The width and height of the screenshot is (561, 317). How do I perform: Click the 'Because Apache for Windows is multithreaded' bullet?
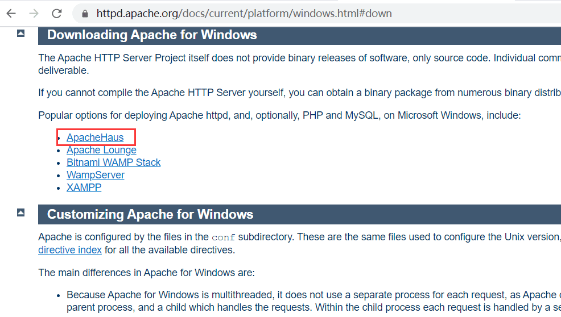307,295
